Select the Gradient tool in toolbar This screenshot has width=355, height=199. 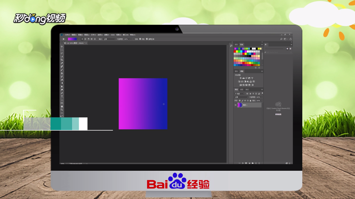62,83
